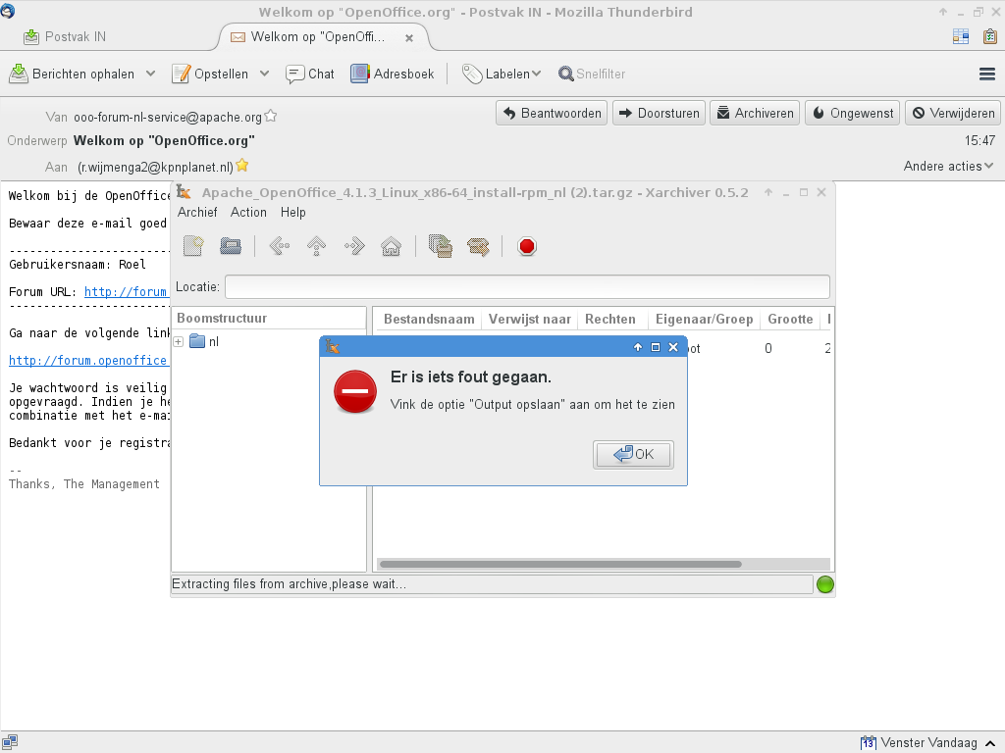Open the Archief menu in Xarchiver

coord(197,212)
